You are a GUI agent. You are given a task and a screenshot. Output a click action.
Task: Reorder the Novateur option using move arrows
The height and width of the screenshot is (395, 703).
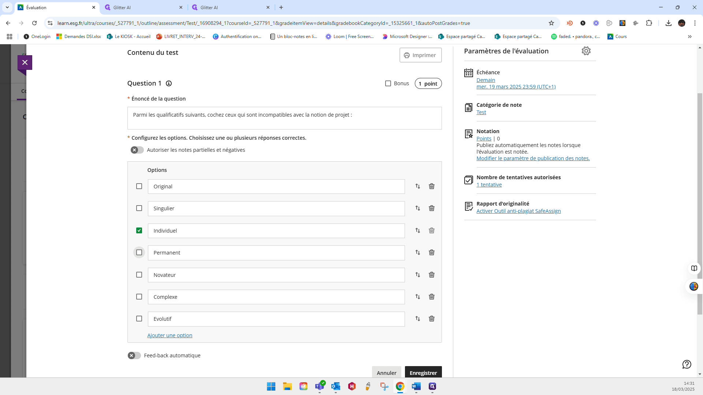(418, 275)
